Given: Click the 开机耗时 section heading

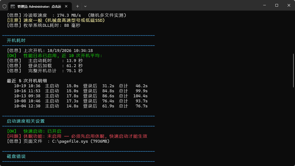Looking at the screenshot, I should (16, 41).
